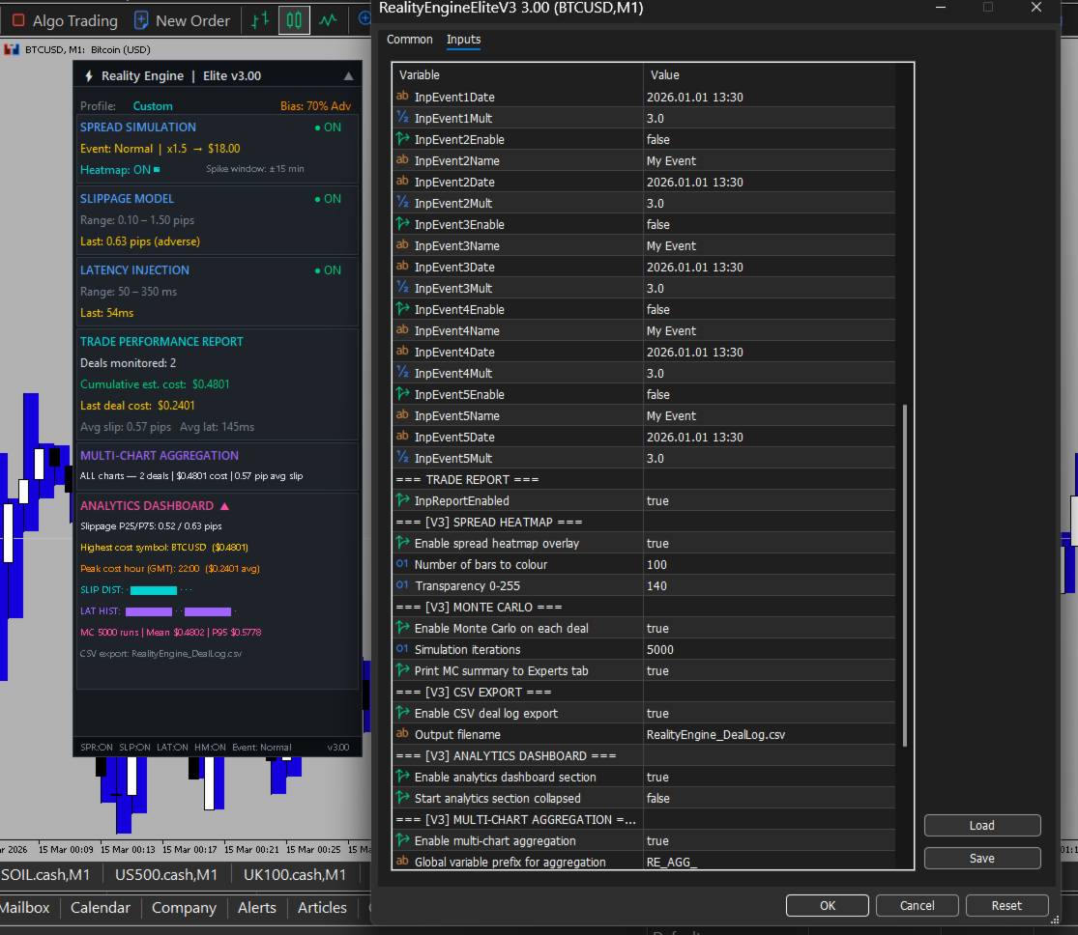Collapse the Reality Engine panel with header triangle
This screenshot has height=935, width=1078.
pos(348,76)
